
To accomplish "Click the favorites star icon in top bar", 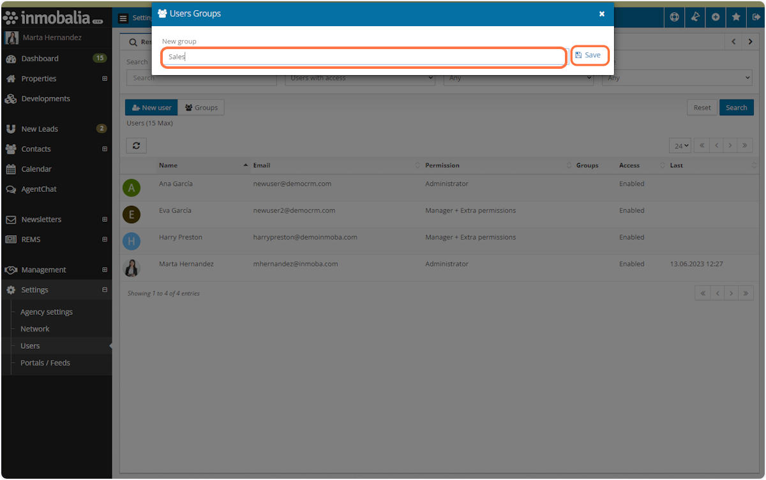I will coord(736,17).
